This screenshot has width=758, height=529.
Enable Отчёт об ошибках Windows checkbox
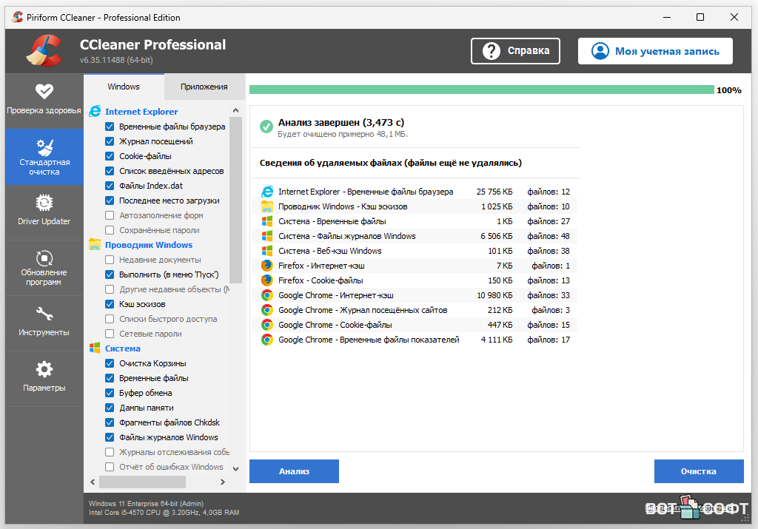click(110, 467)
